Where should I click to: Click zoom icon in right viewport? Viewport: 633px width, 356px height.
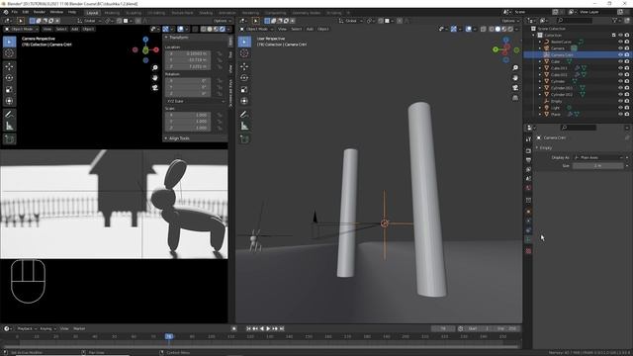[515, 68]
